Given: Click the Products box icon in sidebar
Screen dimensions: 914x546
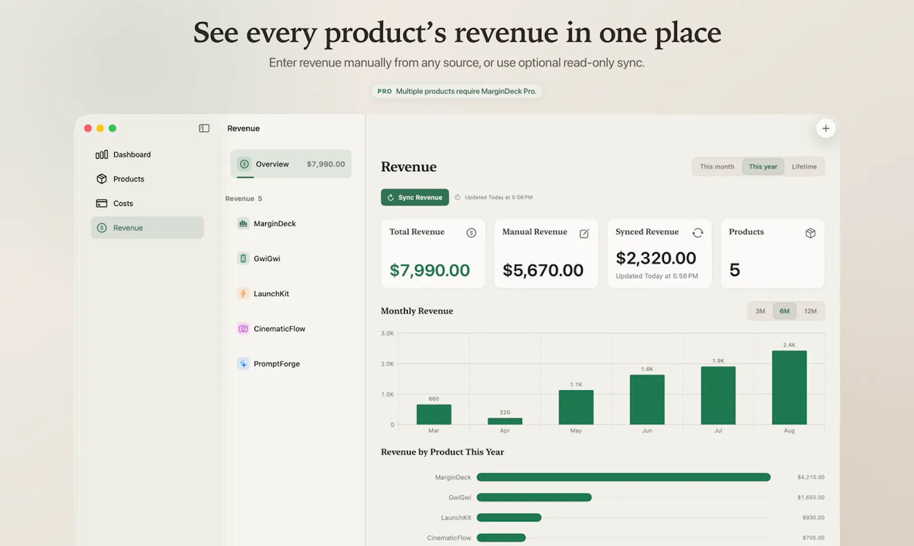Looking at the screenshot, I should tap(102, 179).
